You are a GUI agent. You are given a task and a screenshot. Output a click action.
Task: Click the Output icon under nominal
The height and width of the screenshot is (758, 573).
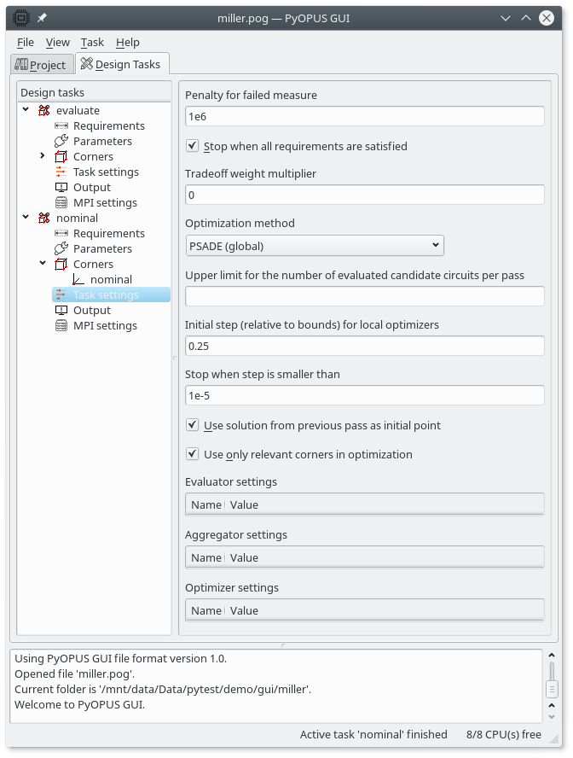pos(61,310)
